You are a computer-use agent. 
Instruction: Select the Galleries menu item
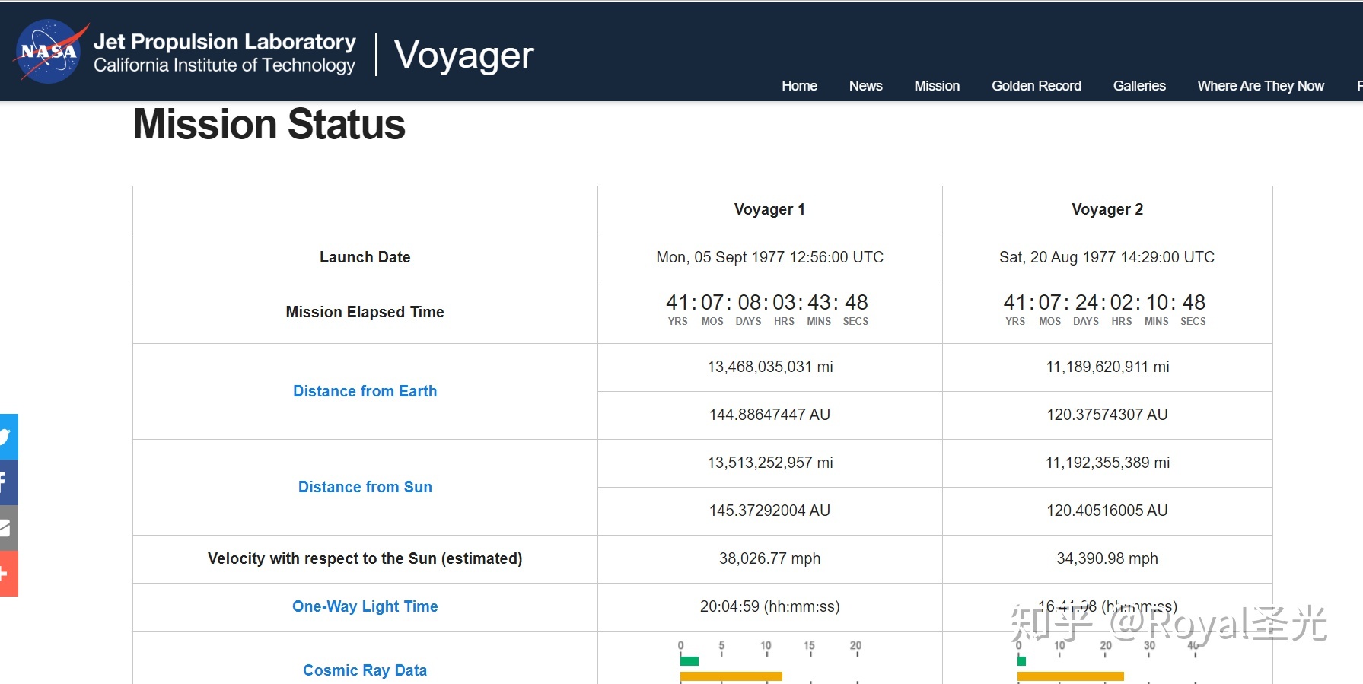(1139, 86)
